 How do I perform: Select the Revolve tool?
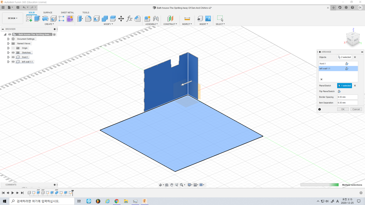coord(45,19)
